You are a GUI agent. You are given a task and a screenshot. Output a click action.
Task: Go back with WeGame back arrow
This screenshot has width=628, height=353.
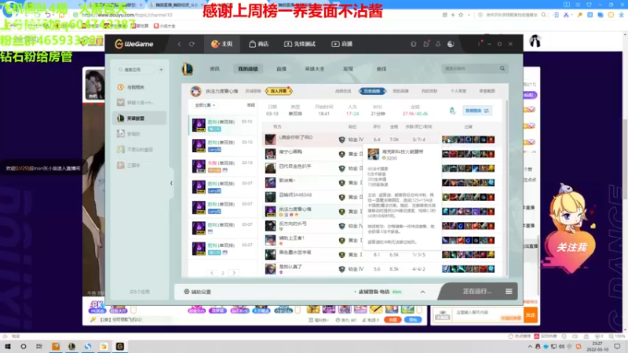[x=180, y=44]
